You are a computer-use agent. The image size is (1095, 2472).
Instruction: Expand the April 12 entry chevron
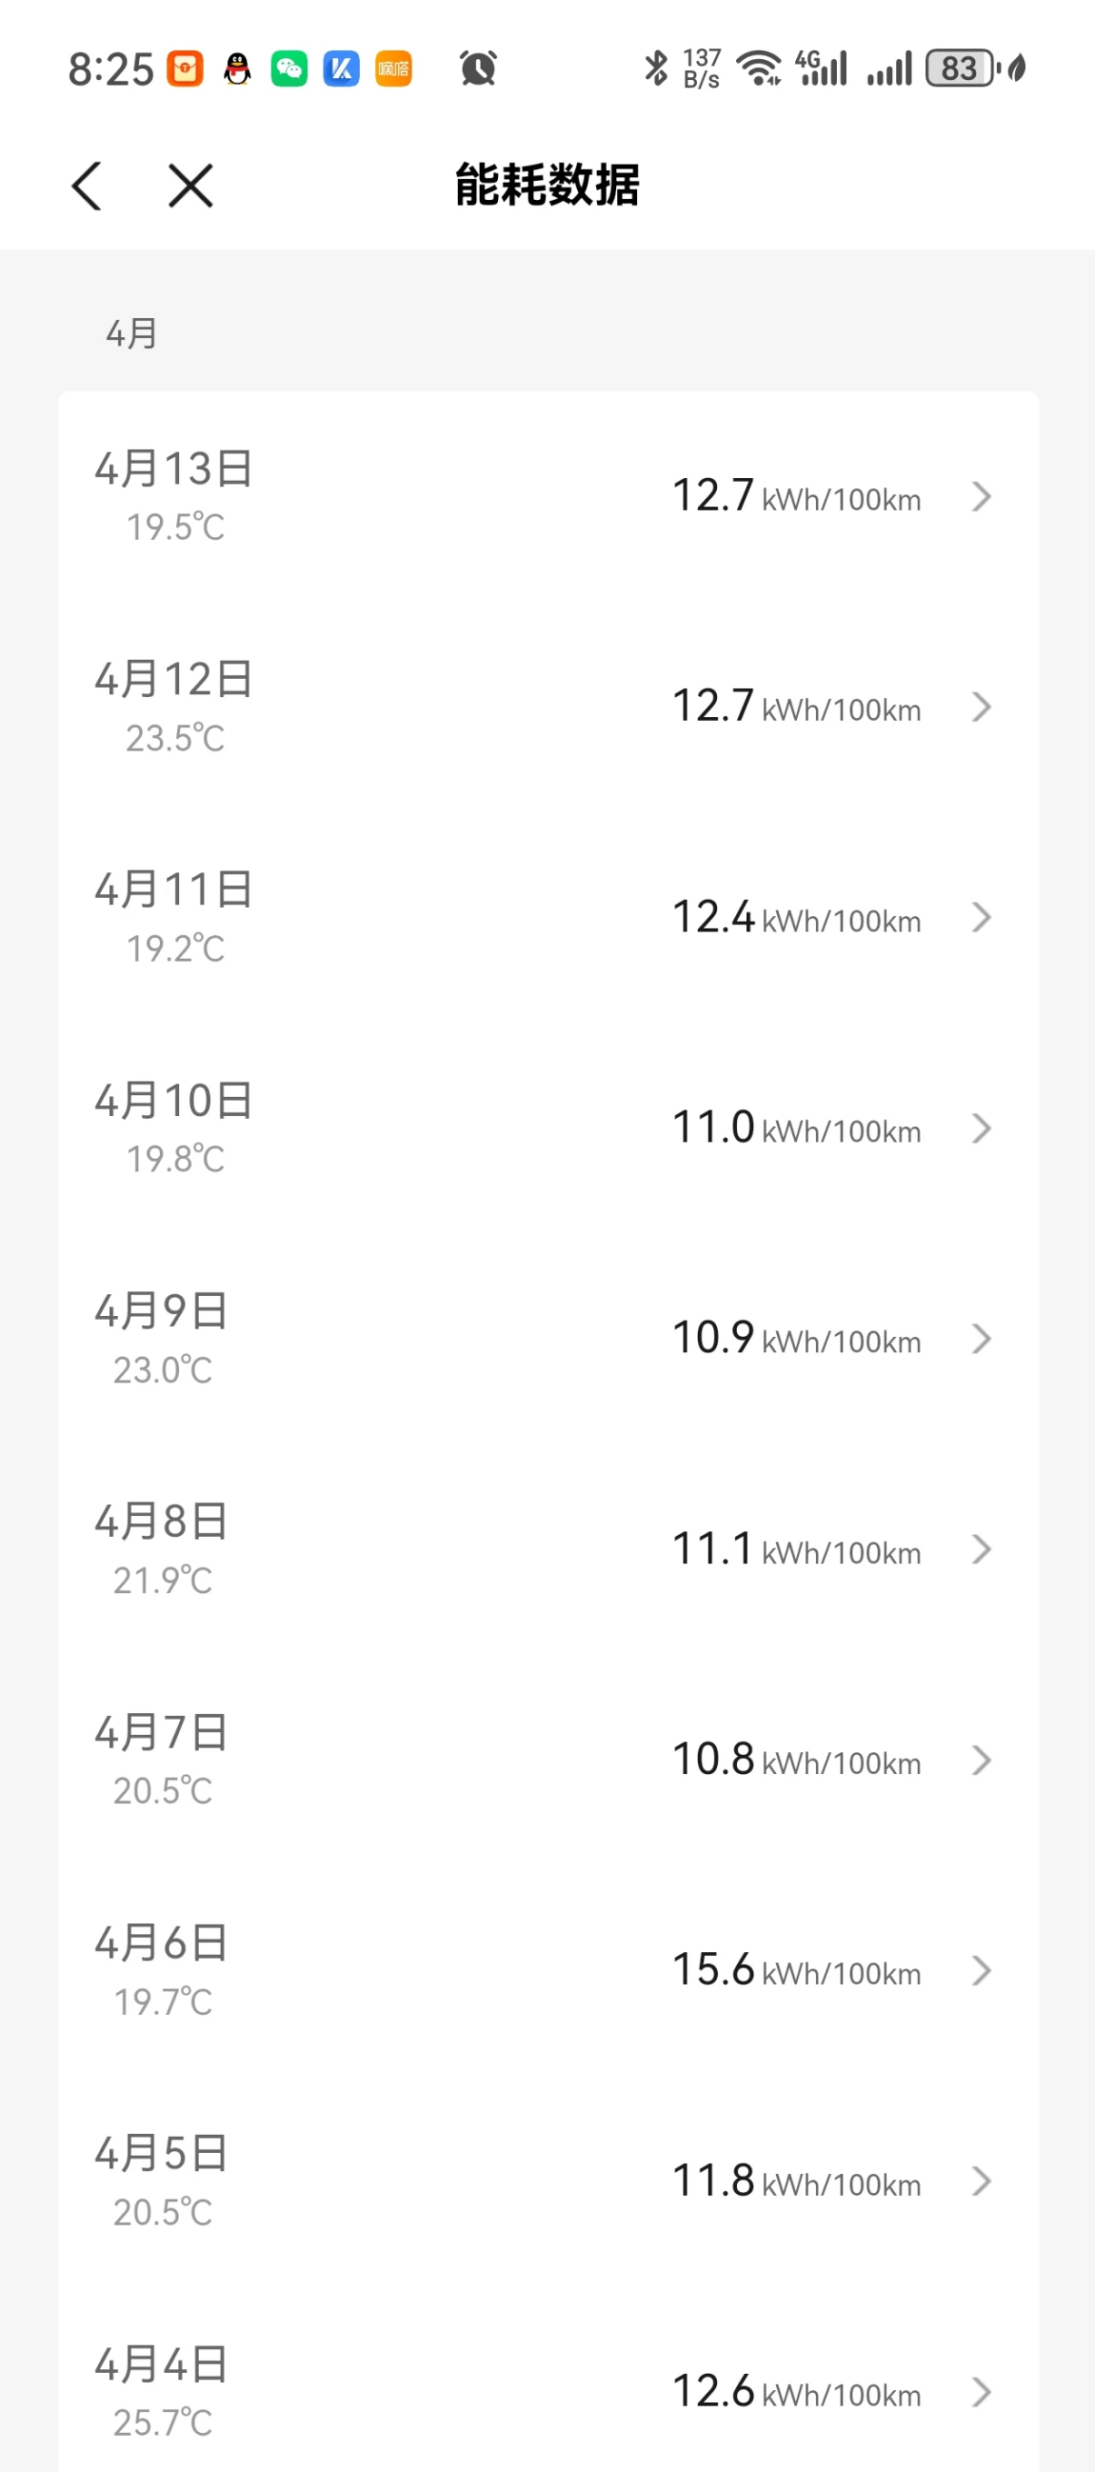tap(980, 708)
